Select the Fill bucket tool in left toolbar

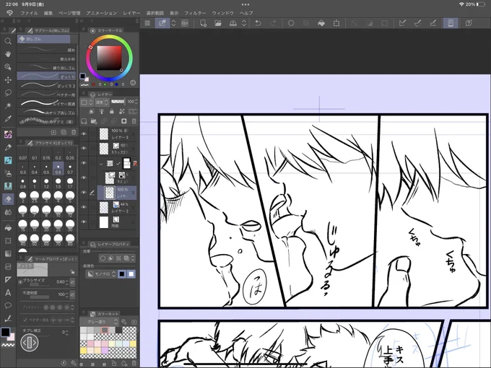click(x=8, y=227)
